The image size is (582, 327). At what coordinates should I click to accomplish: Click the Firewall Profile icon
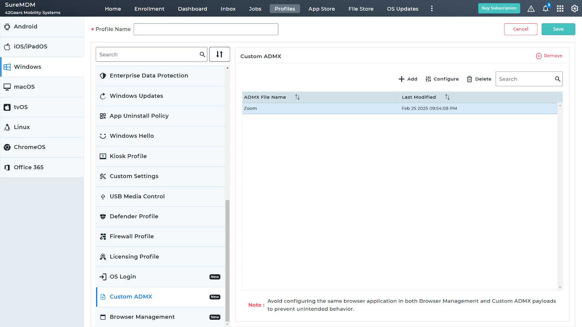(x=103, y=237)
